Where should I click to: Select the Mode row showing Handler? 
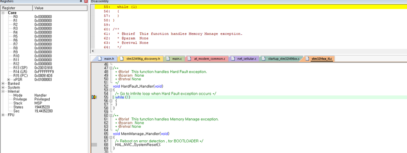pos(44,95)
